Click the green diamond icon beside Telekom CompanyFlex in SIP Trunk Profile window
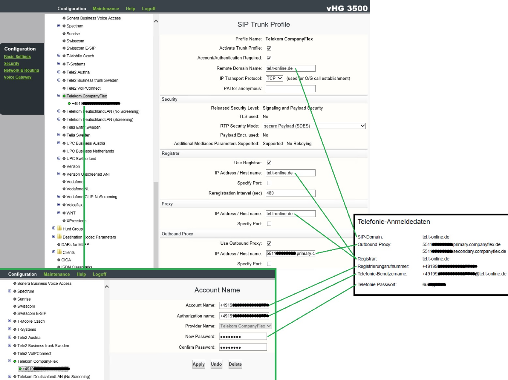508x380 pixels. 64,96
